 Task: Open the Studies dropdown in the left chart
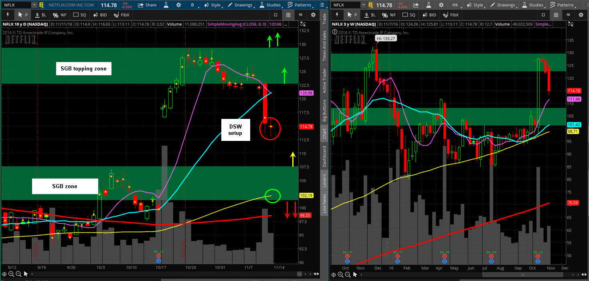pos(272,5)
